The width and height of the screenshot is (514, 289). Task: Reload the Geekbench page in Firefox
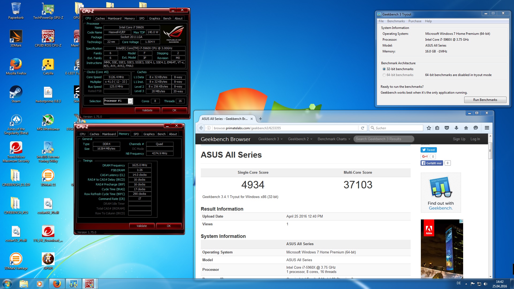click(x=362, y=128)
